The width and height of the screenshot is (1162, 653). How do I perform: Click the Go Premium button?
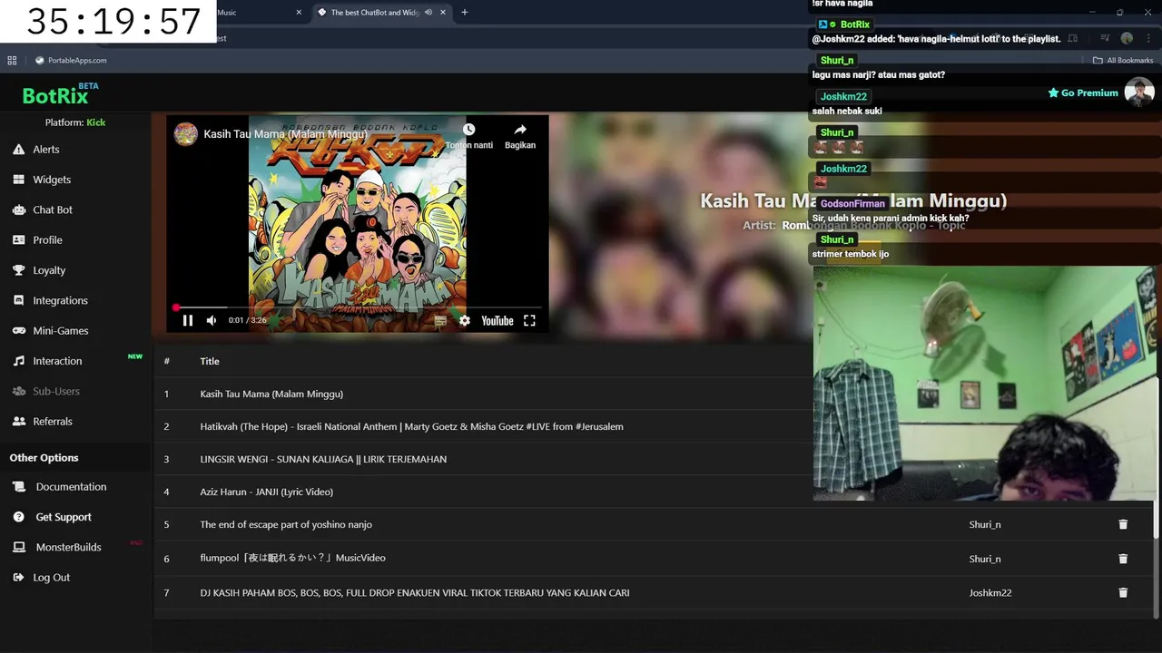[x=1083, y=93]
